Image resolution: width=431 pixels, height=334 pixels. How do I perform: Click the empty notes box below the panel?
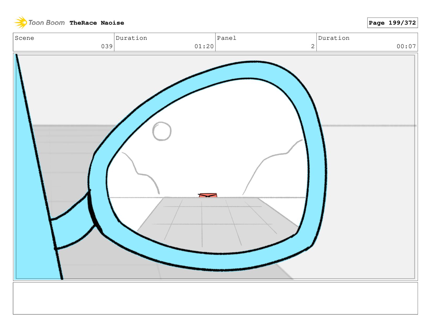pos(215,298)
